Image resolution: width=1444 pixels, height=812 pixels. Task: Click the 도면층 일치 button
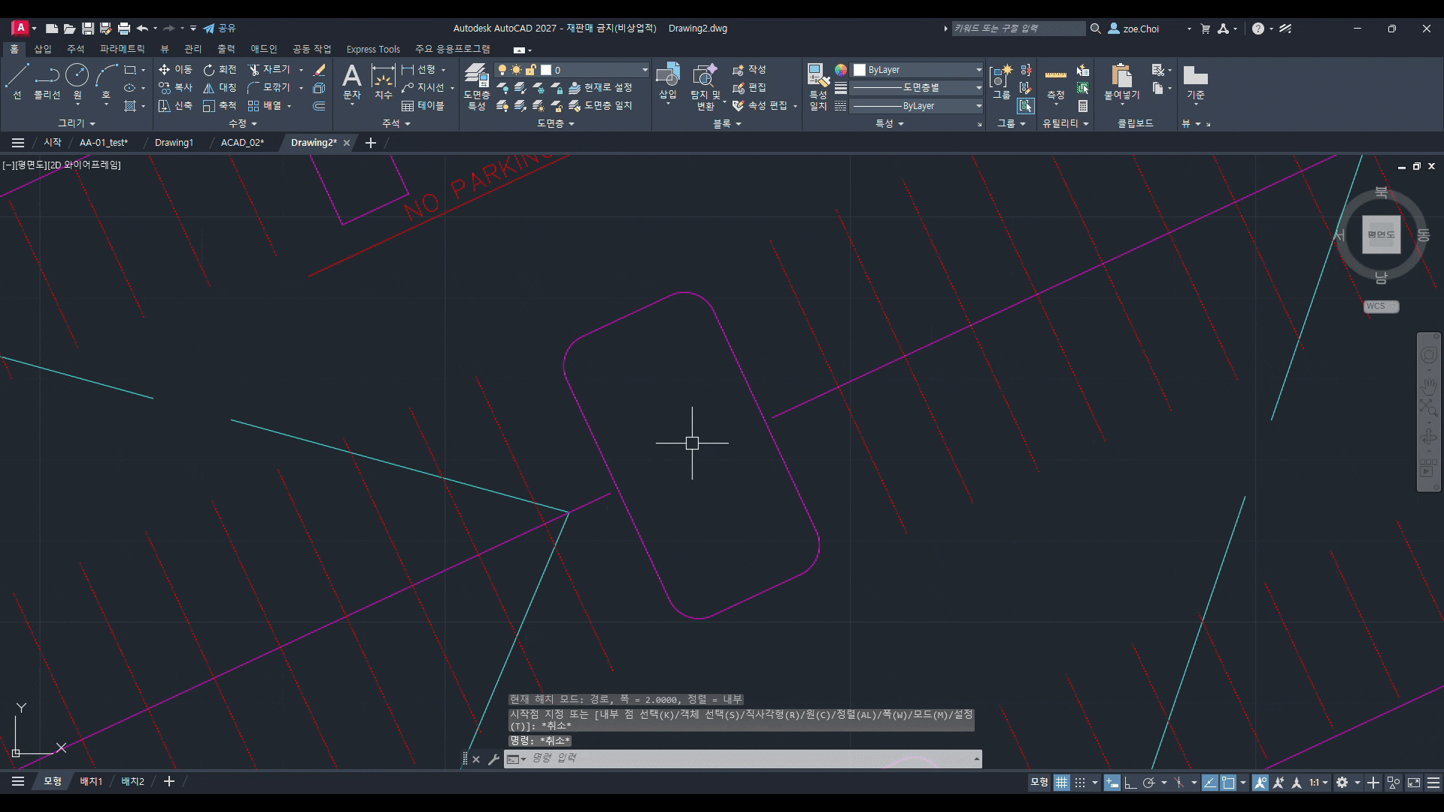tap(600, 106)
